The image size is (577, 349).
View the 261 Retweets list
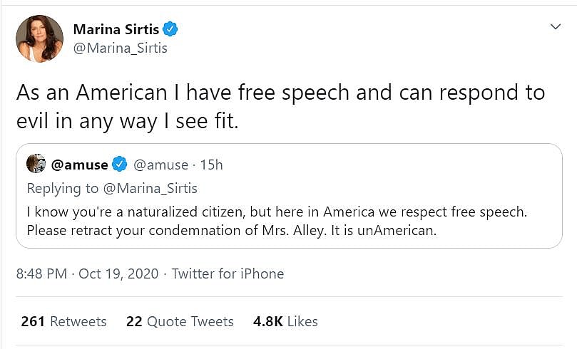[x=63, y=322]
